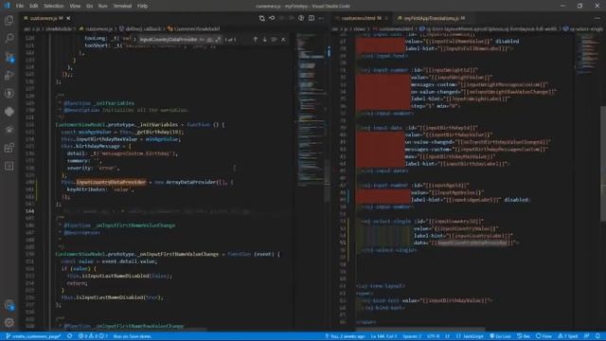606x341 pixels.
Task: Click the synchronize changes icon in status bar
Action: 69,336
